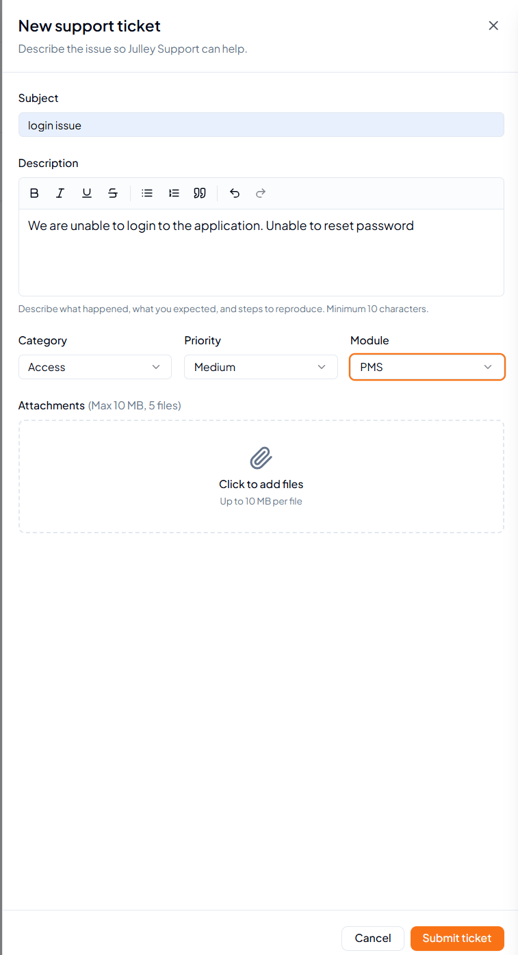Submit the support ticket

coord(457,938)
